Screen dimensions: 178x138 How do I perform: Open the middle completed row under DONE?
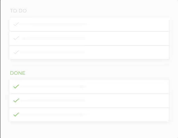pos(89,101)
